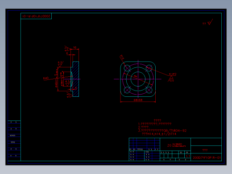Click the roughness check symbol at top right
232x174 pixels.
210,22
